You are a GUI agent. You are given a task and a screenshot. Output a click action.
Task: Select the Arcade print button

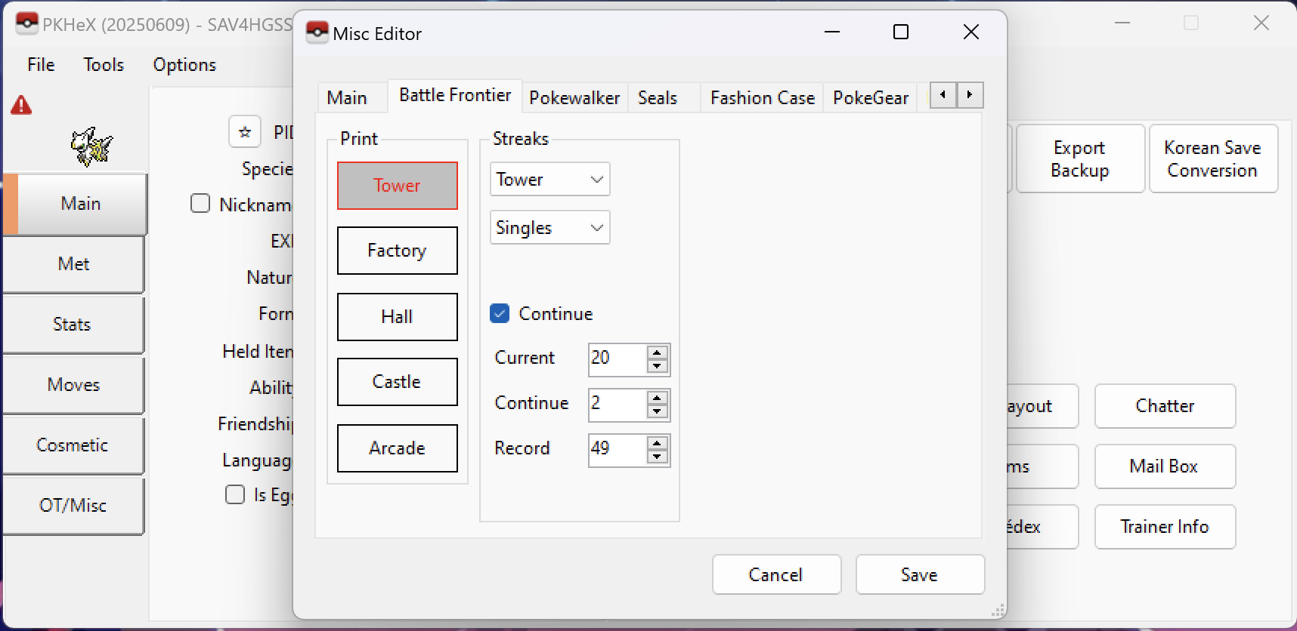[x=397, y=448]
